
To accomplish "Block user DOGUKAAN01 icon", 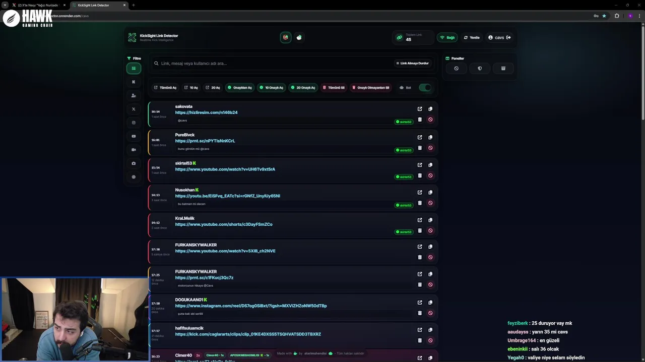I will [430, 313].
